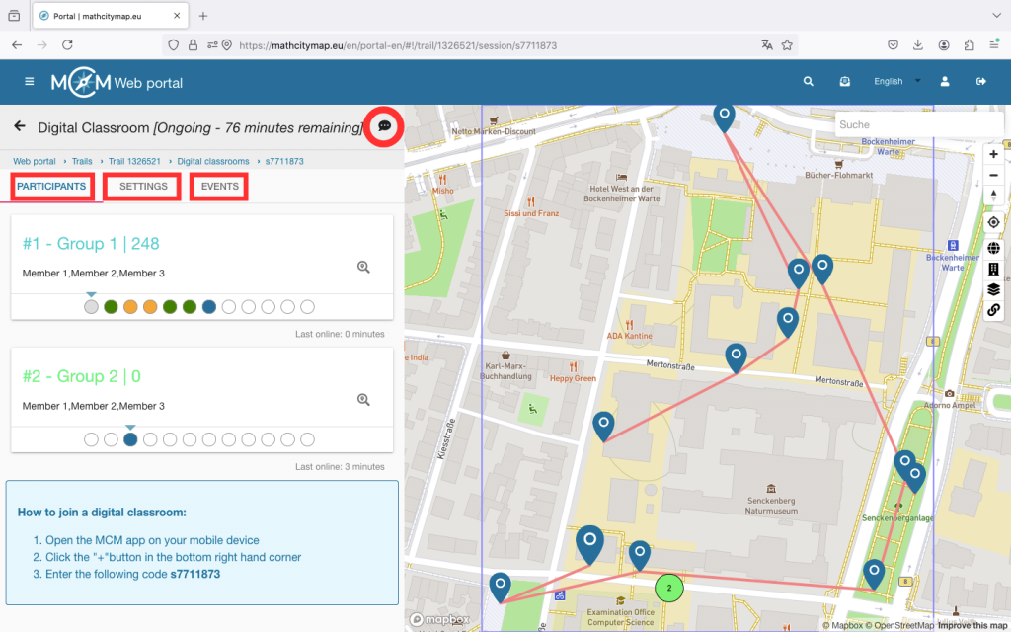Viewport: 1011px width, 632px height.
Task: Locate Group 2 with its magnifier icon
Action: [x=363, y=399]
